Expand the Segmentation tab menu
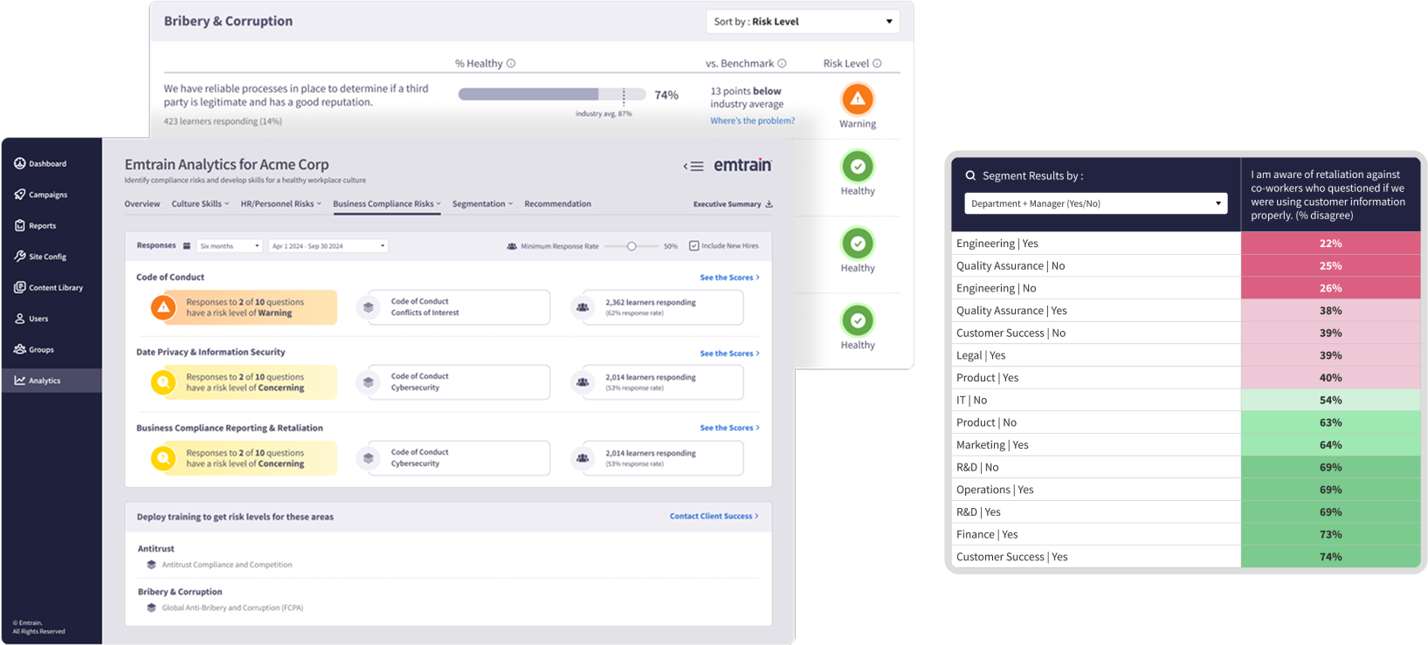Viewport: 1428px width, 645px height. [482, 204]
